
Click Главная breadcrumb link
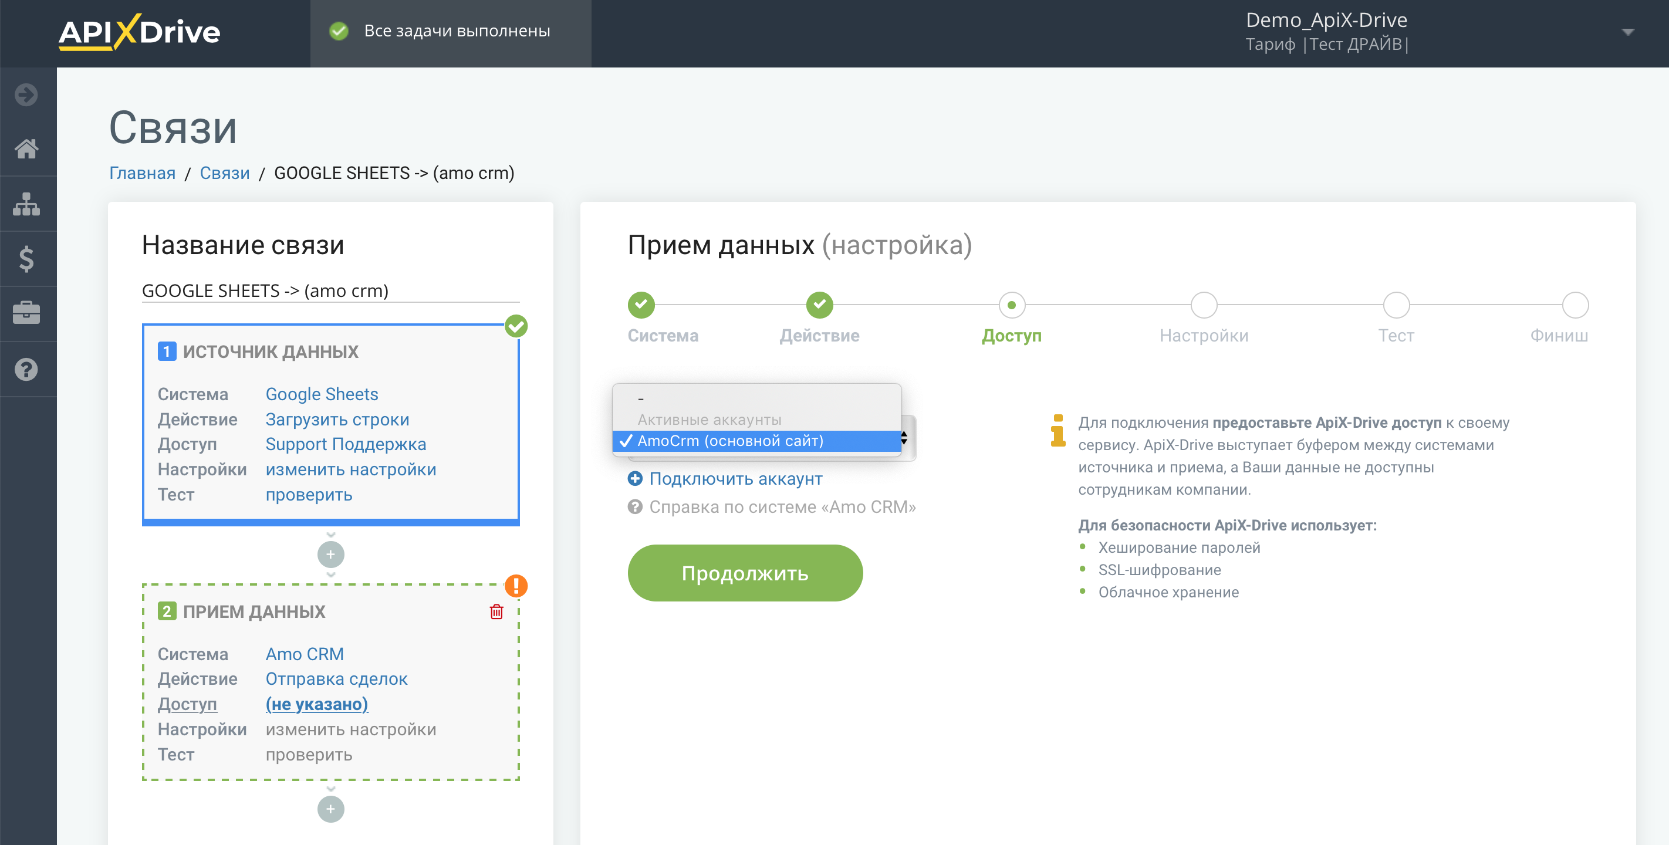click(142, 173)
